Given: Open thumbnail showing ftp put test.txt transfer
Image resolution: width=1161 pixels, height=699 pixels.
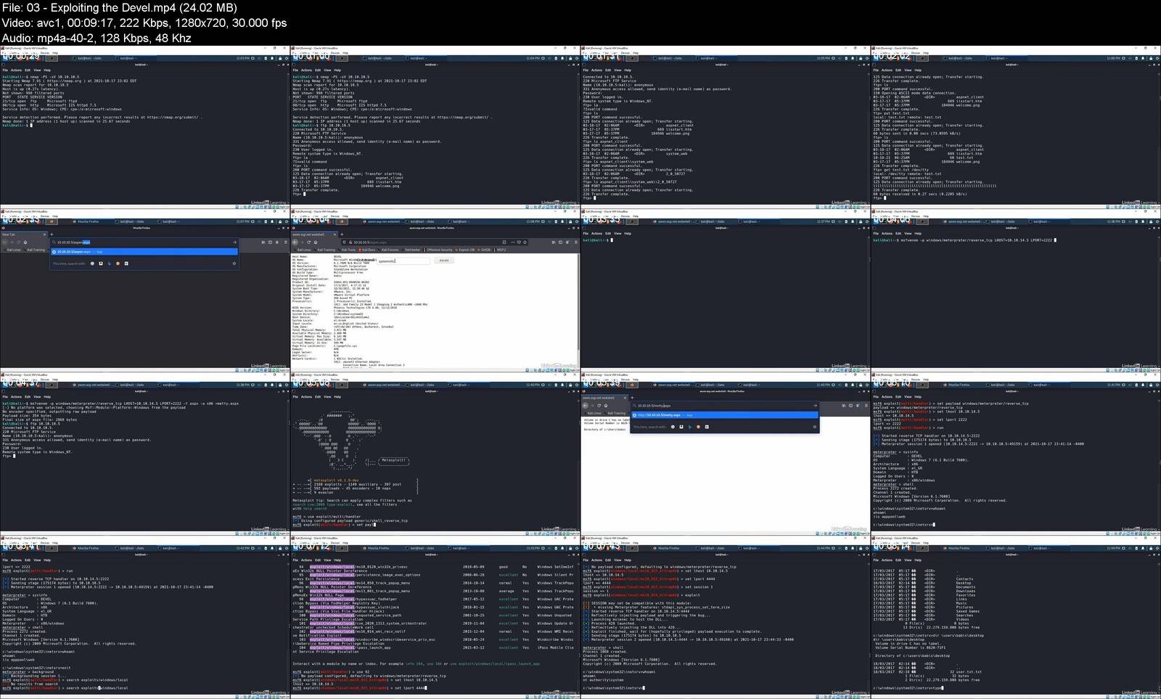Looking at the screenshot, I should [1015, 126].
